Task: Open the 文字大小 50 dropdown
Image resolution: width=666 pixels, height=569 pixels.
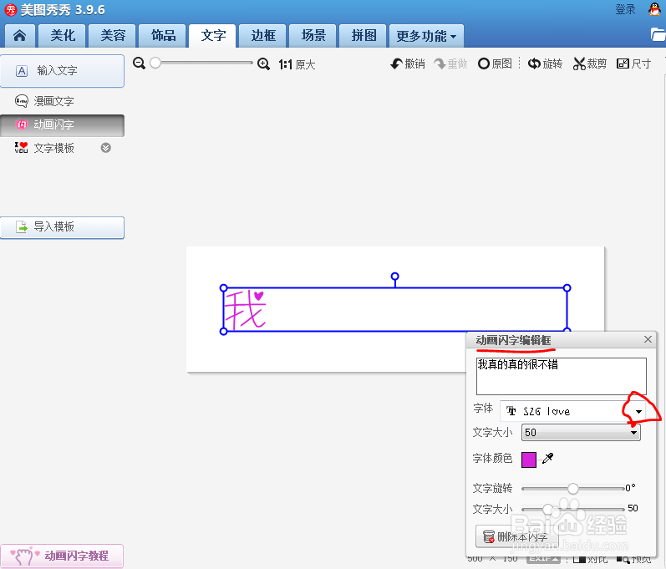Action: point(581,433)
